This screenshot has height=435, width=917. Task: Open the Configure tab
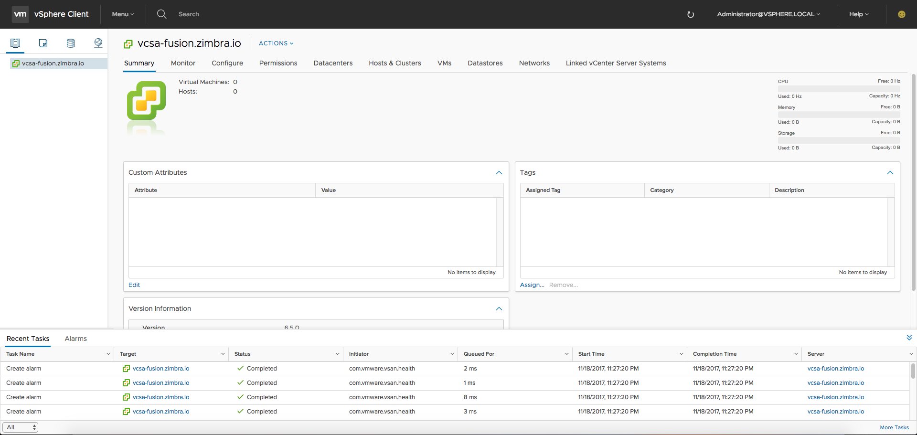[x=227, y=63]
